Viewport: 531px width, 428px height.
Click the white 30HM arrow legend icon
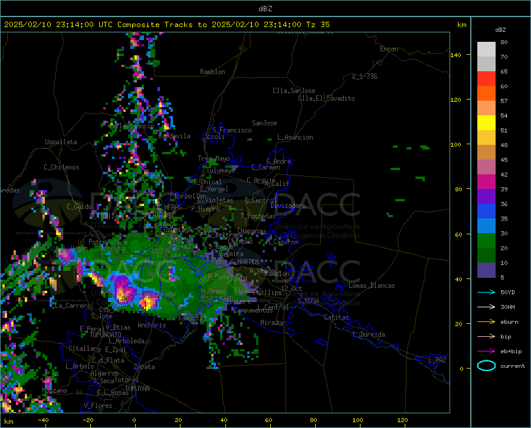[x=486, y=307]
